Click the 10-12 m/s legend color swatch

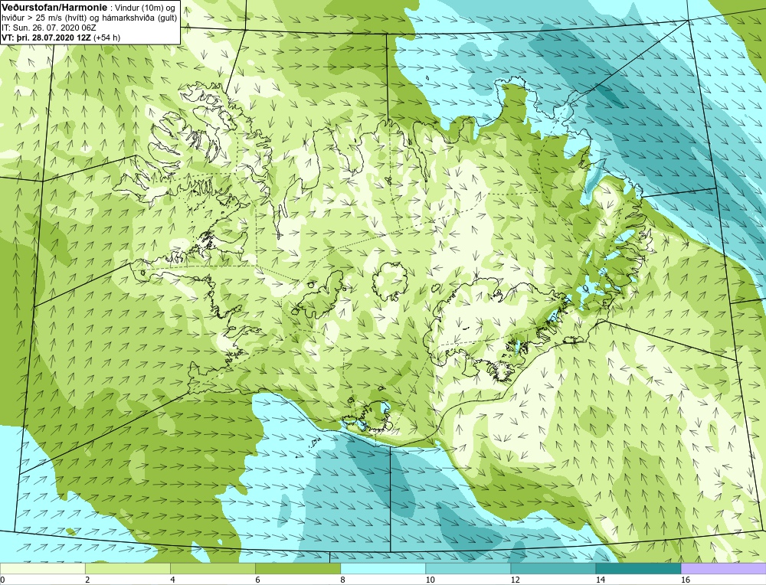point(467,568)
